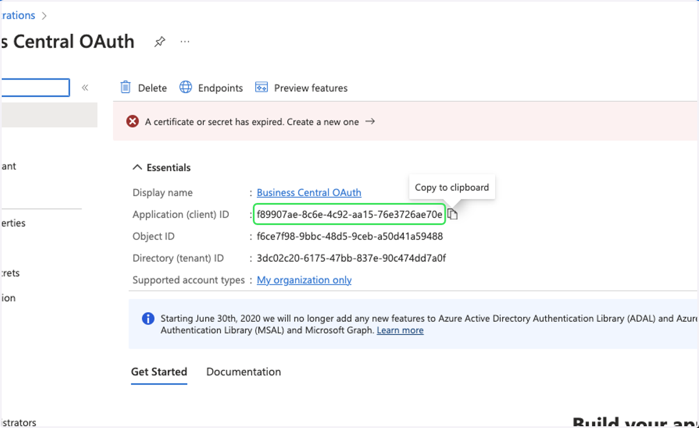Pin the Business Central OAuth page
The width and height of the screenshot is (699, 428).
click(x=160, y=42)
